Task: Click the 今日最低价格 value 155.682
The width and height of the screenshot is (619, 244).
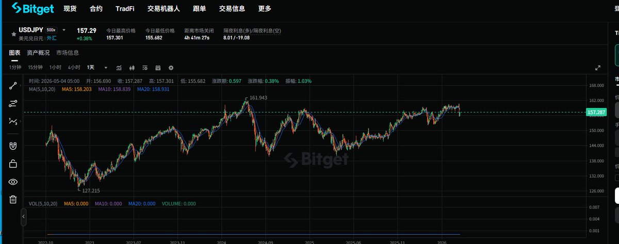Action: point(154,38)
